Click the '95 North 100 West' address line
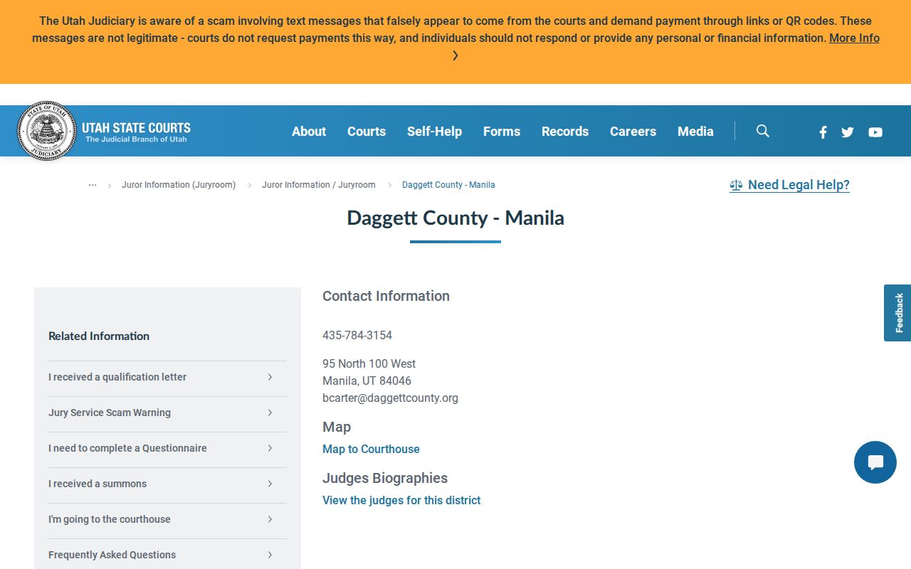The width and height of the screenshot is (911, 569). point(369,363)
